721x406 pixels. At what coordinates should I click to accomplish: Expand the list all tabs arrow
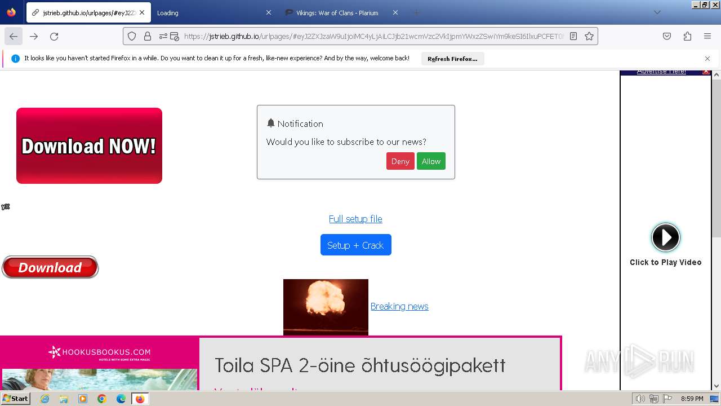coord(657,12)
